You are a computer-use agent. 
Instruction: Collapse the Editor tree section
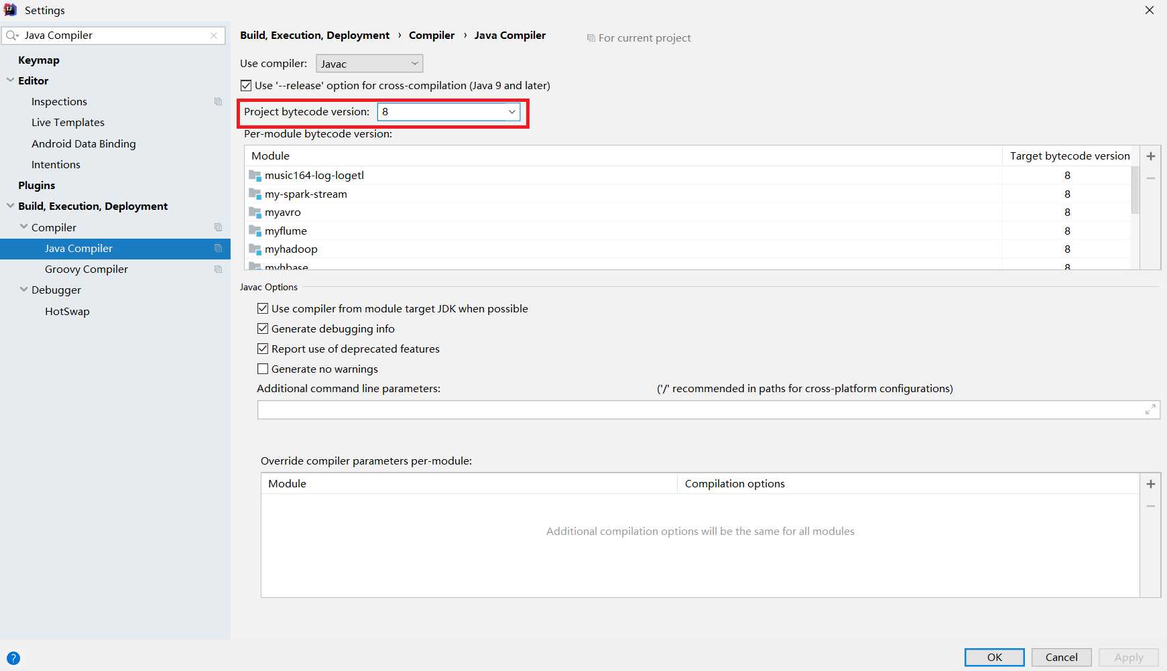[10, 80]
